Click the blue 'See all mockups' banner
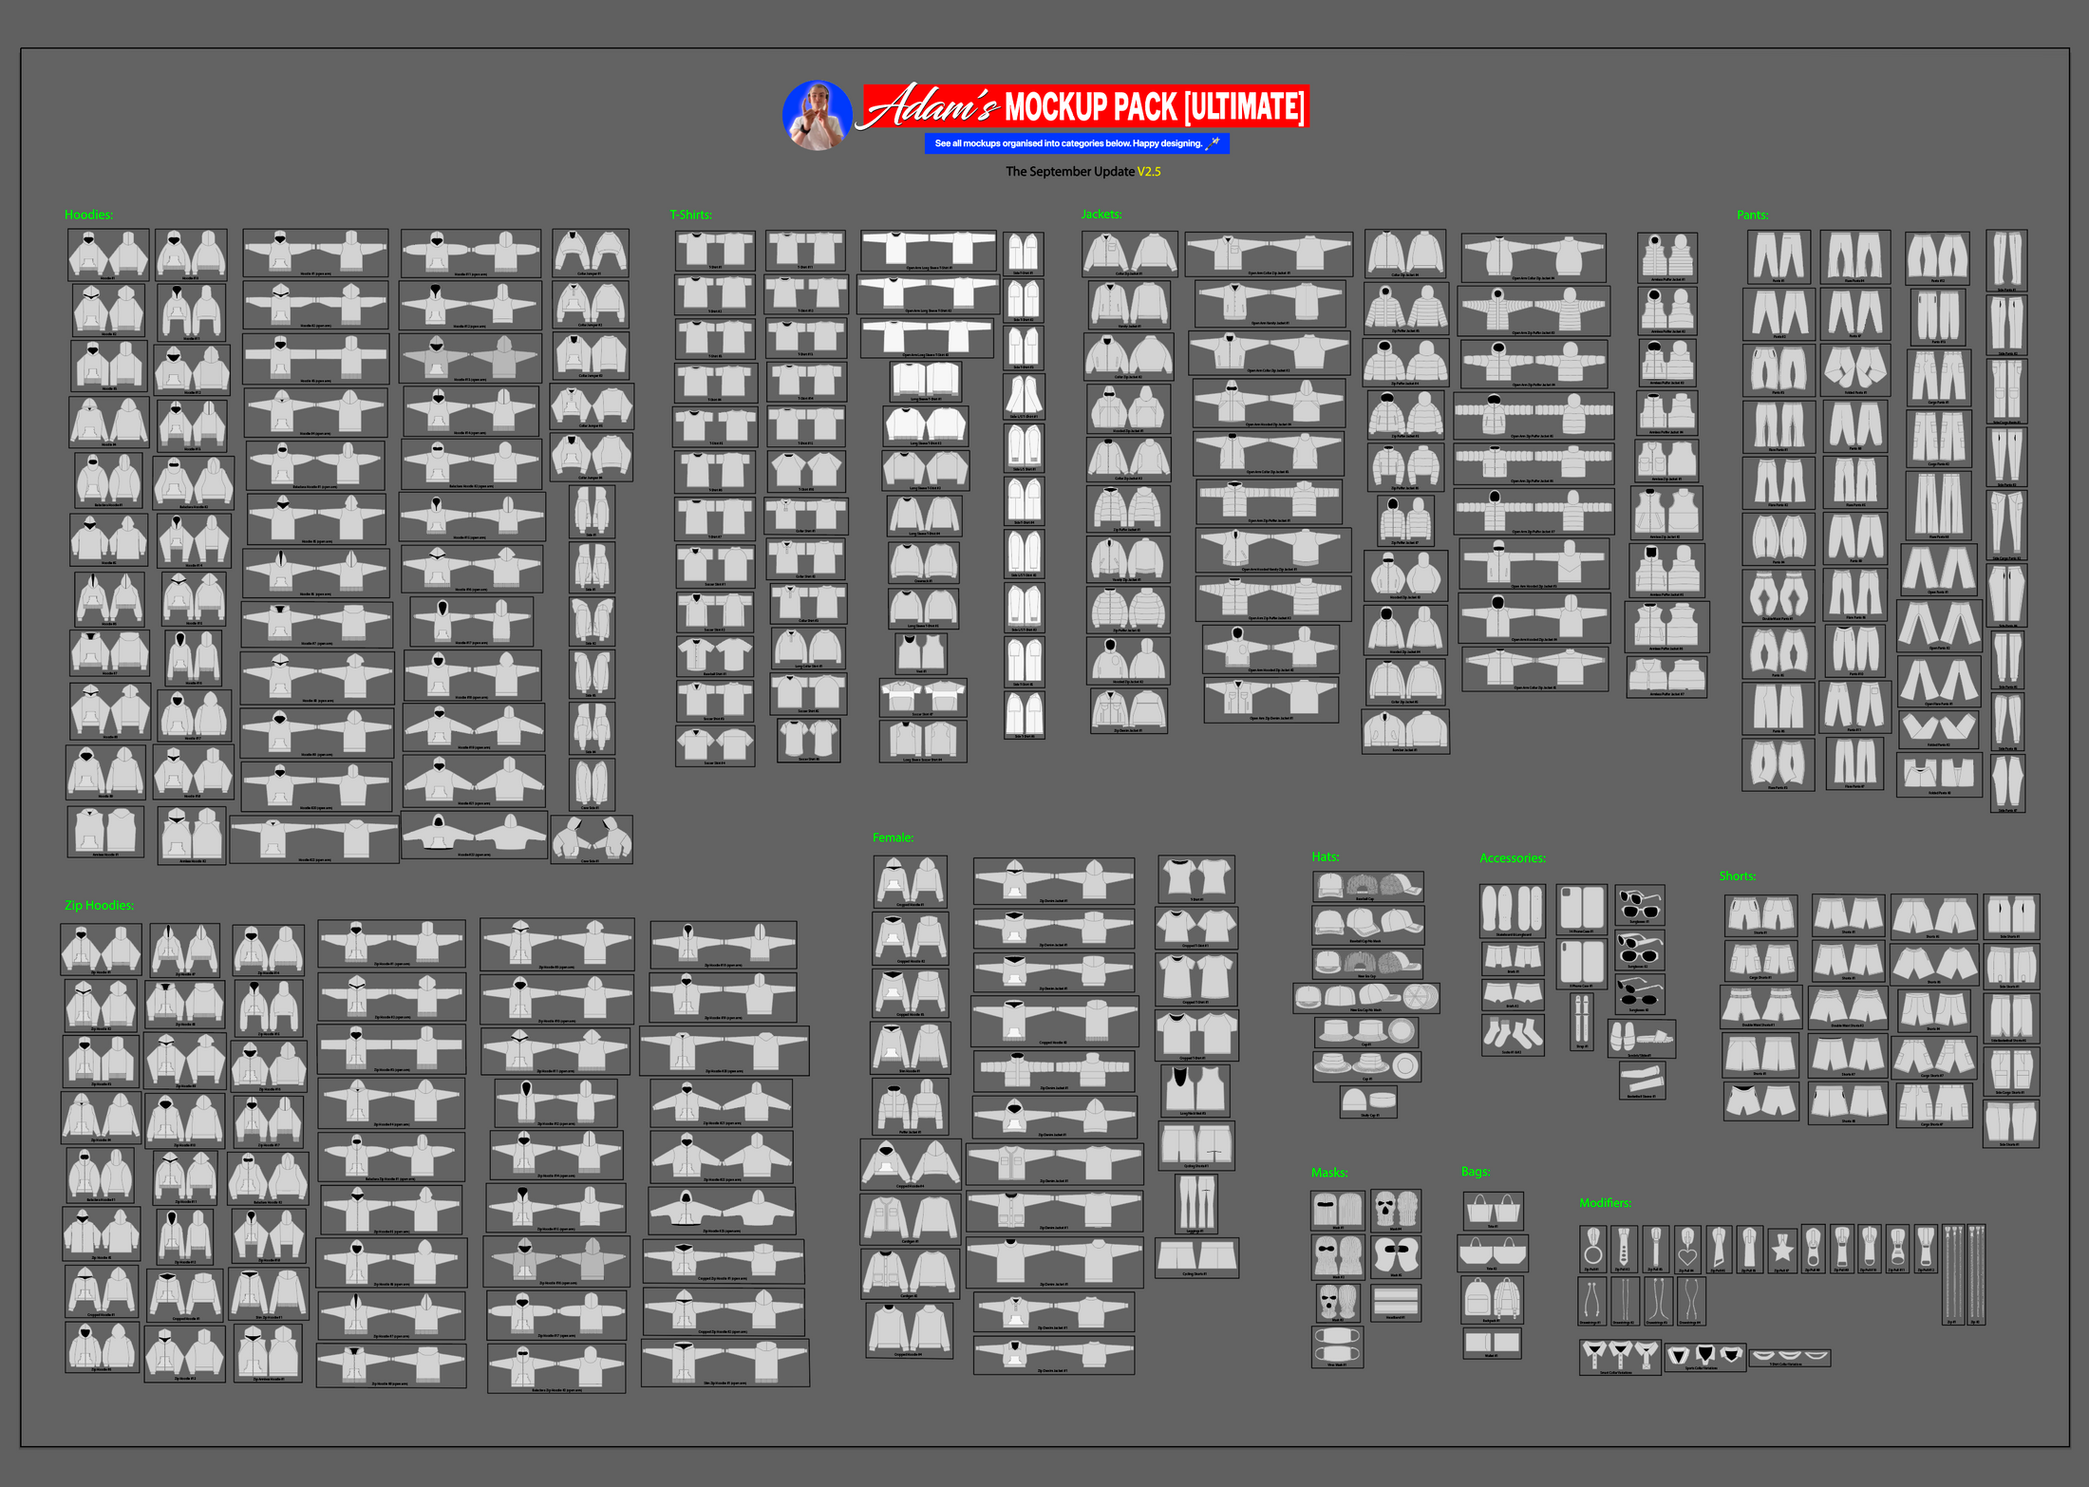 [1076, 143]
